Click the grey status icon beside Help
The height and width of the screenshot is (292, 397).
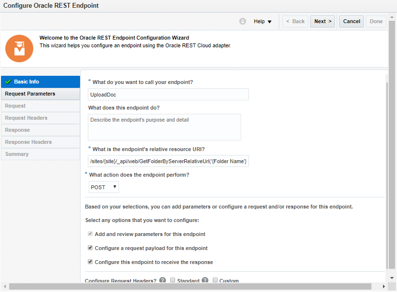243,21
